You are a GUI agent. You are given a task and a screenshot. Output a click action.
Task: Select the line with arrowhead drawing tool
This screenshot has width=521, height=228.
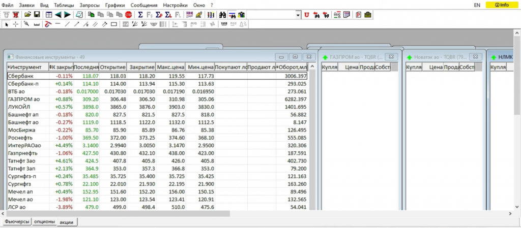point(77,24)
